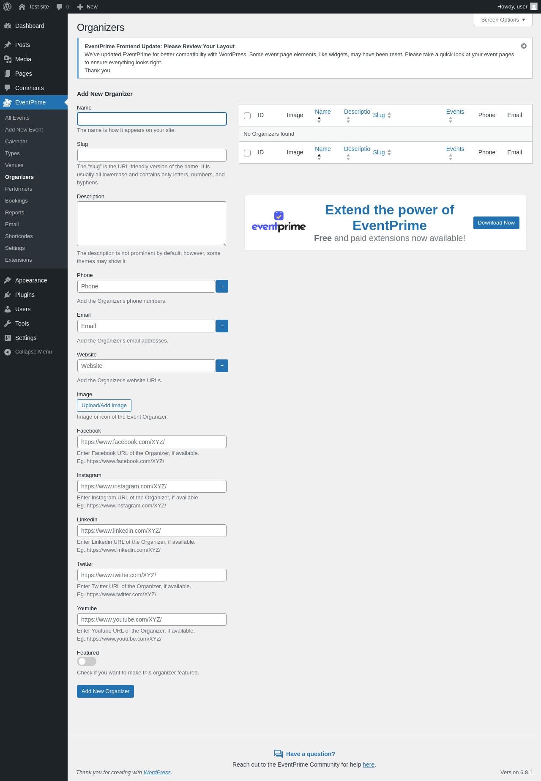Sort by Slug in table footer
541x781 pixels.
[382, 152]
